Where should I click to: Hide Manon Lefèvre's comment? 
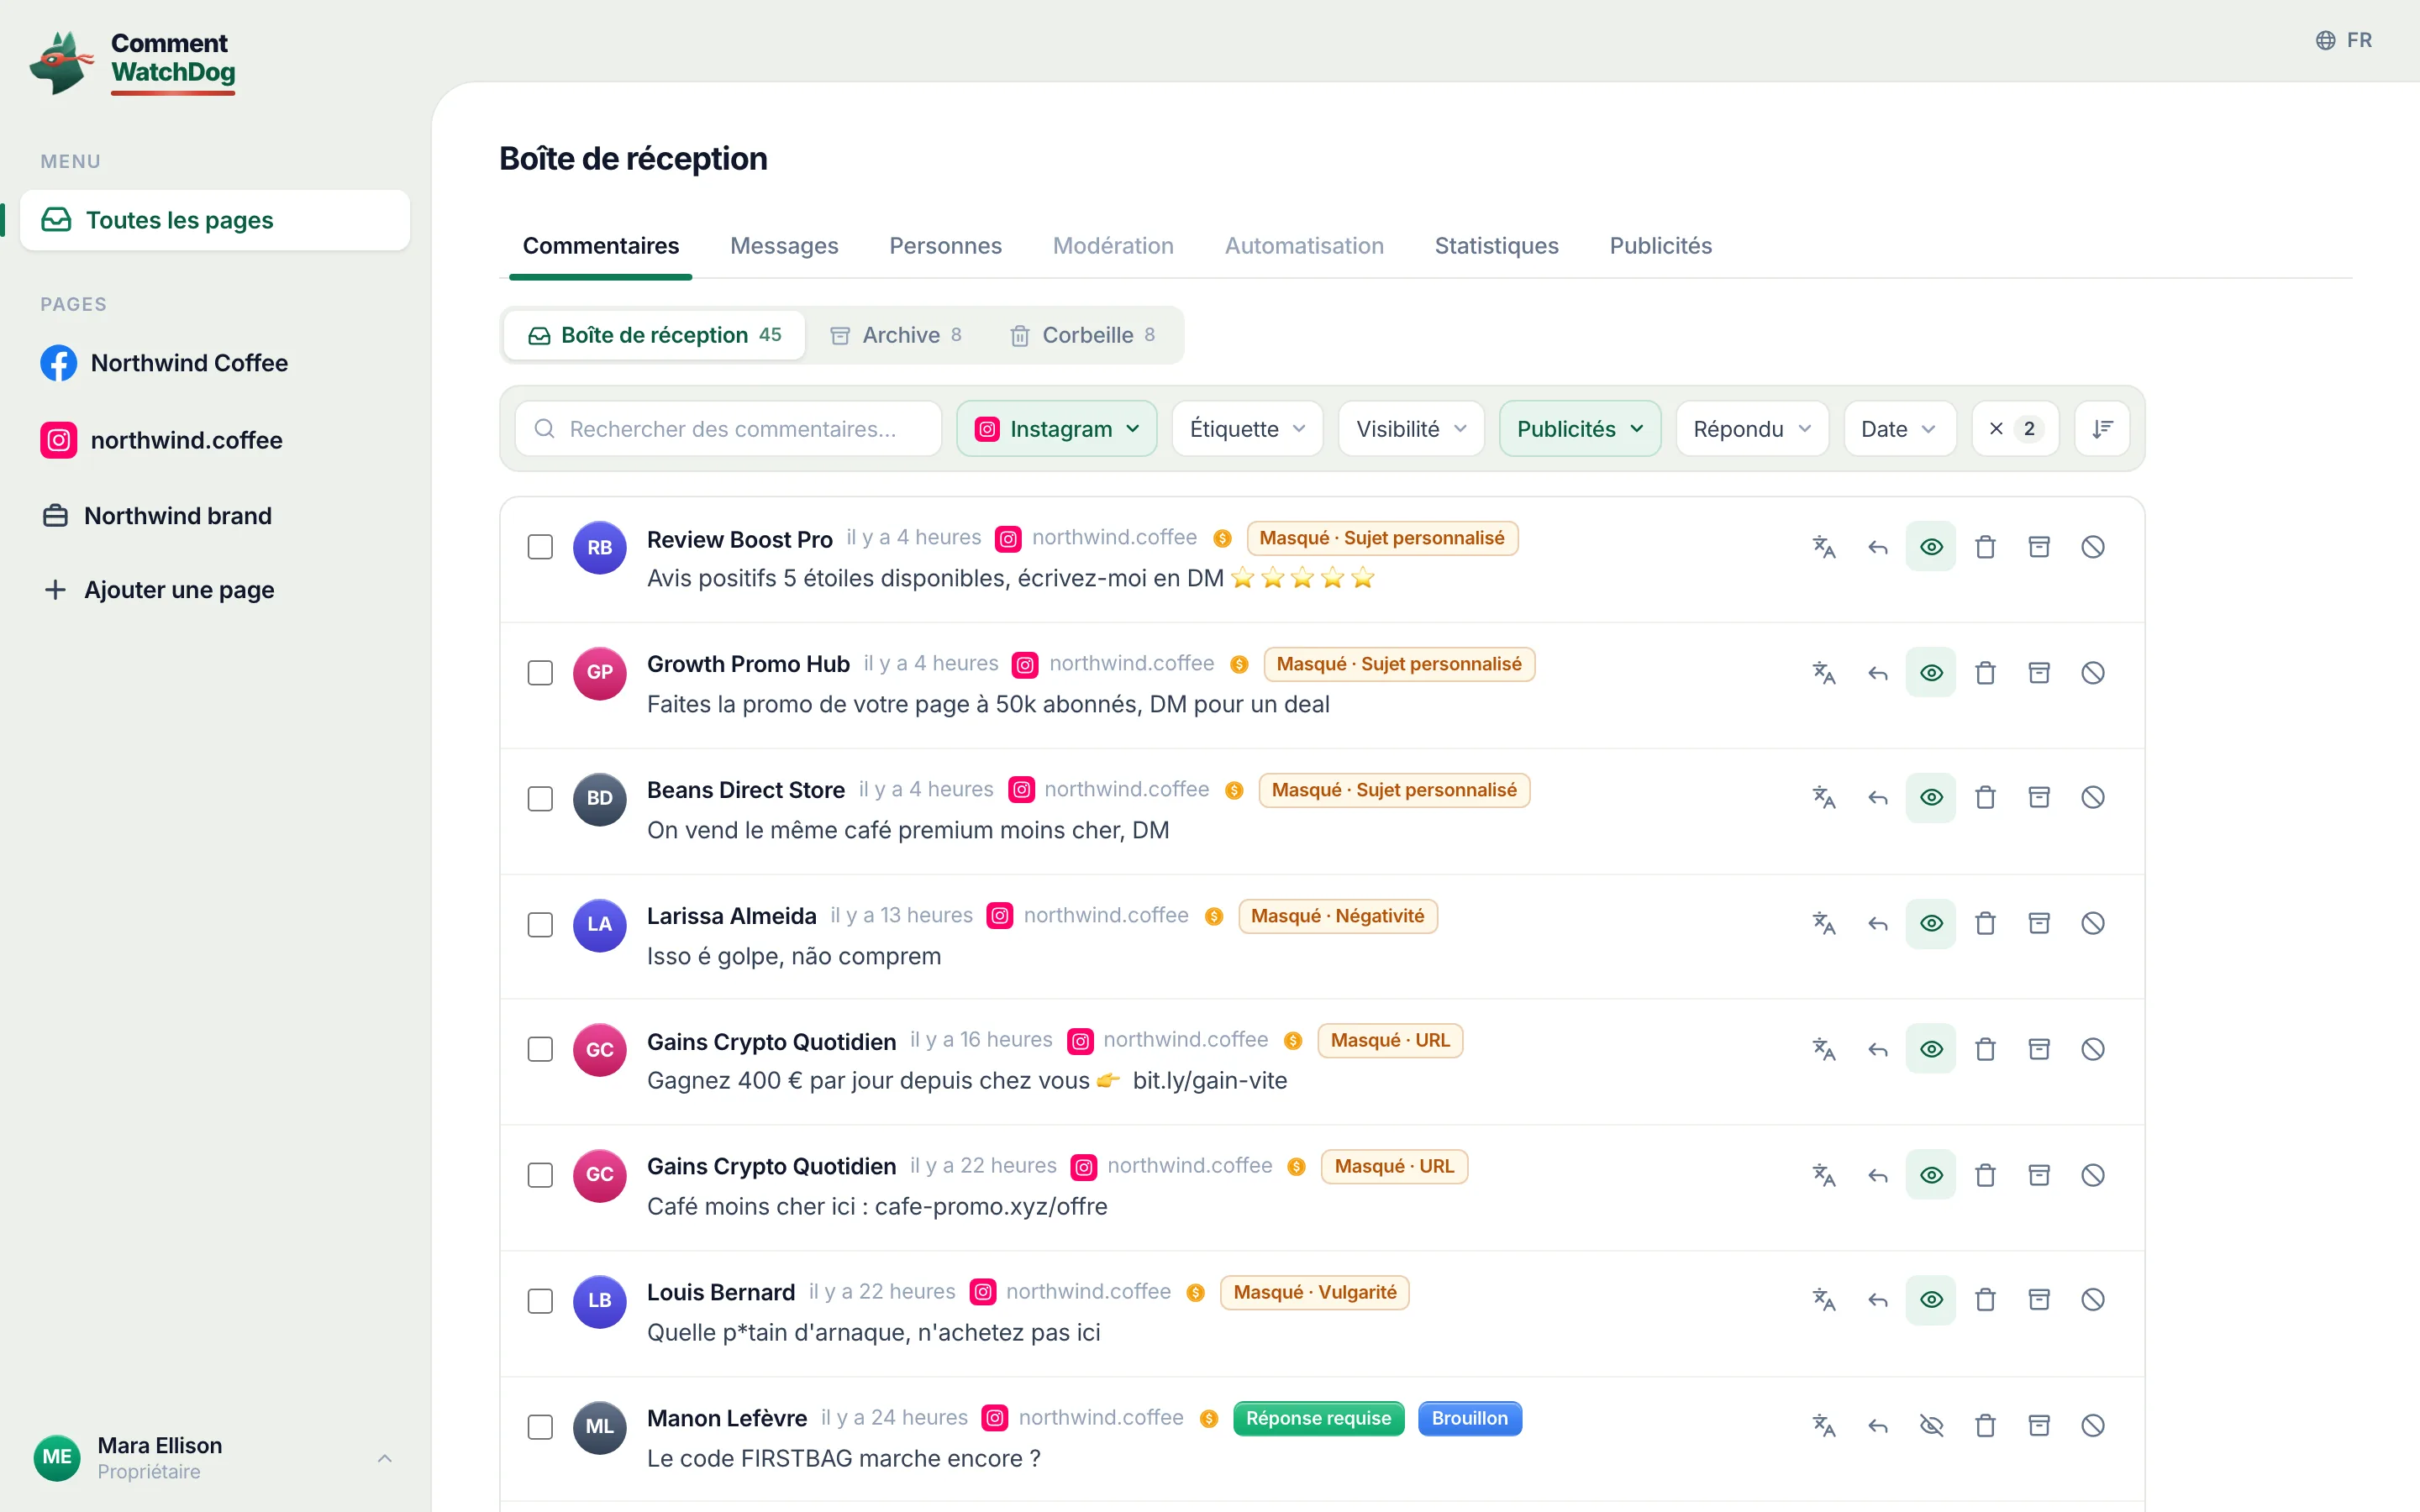[x=1931, y=1426]
